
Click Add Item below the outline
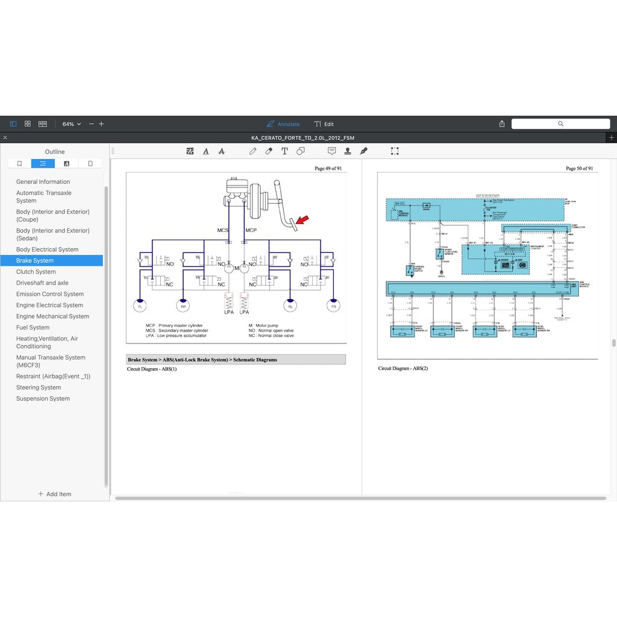55,494
